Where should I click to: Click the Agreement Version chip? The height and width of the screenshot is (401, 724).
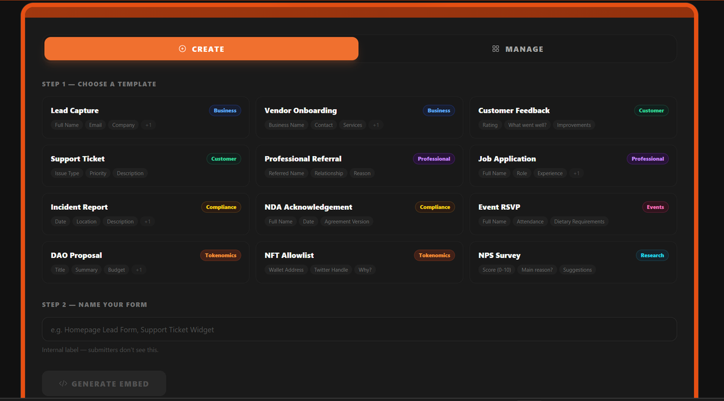click(347, 222)
